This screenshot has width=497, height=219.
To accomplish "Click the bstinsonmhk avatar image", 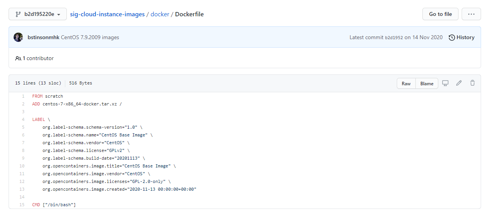I will [18, 37].
